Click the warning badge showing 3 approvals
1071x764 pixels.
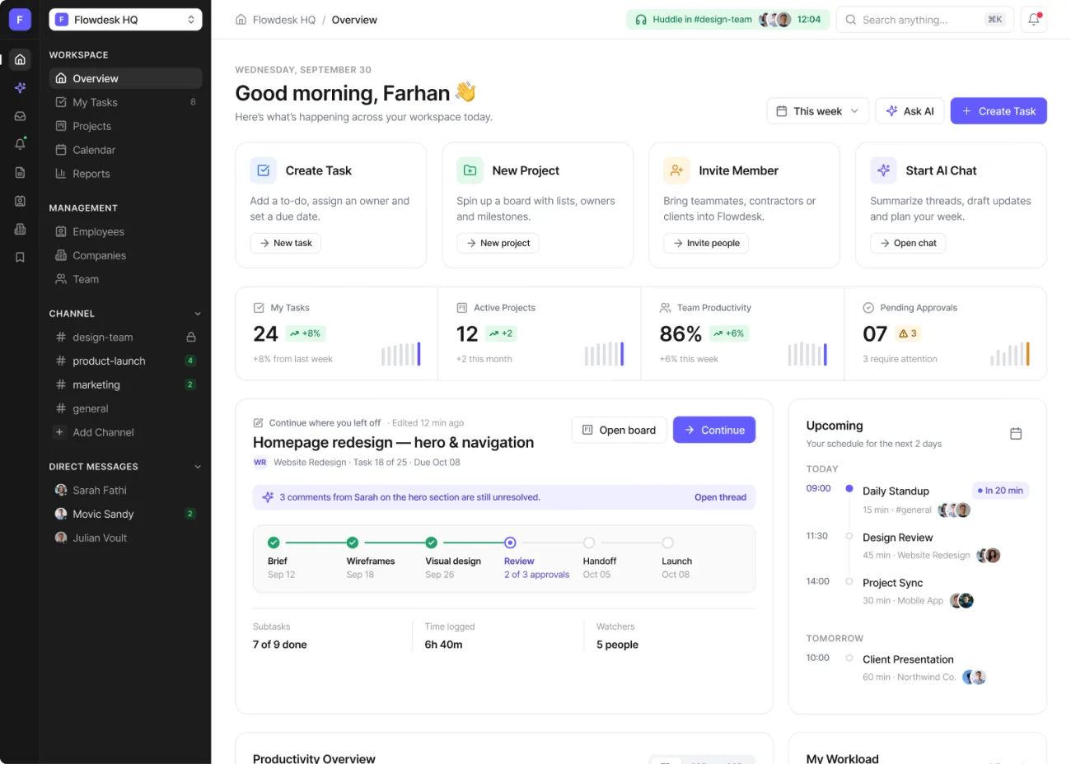908,333
